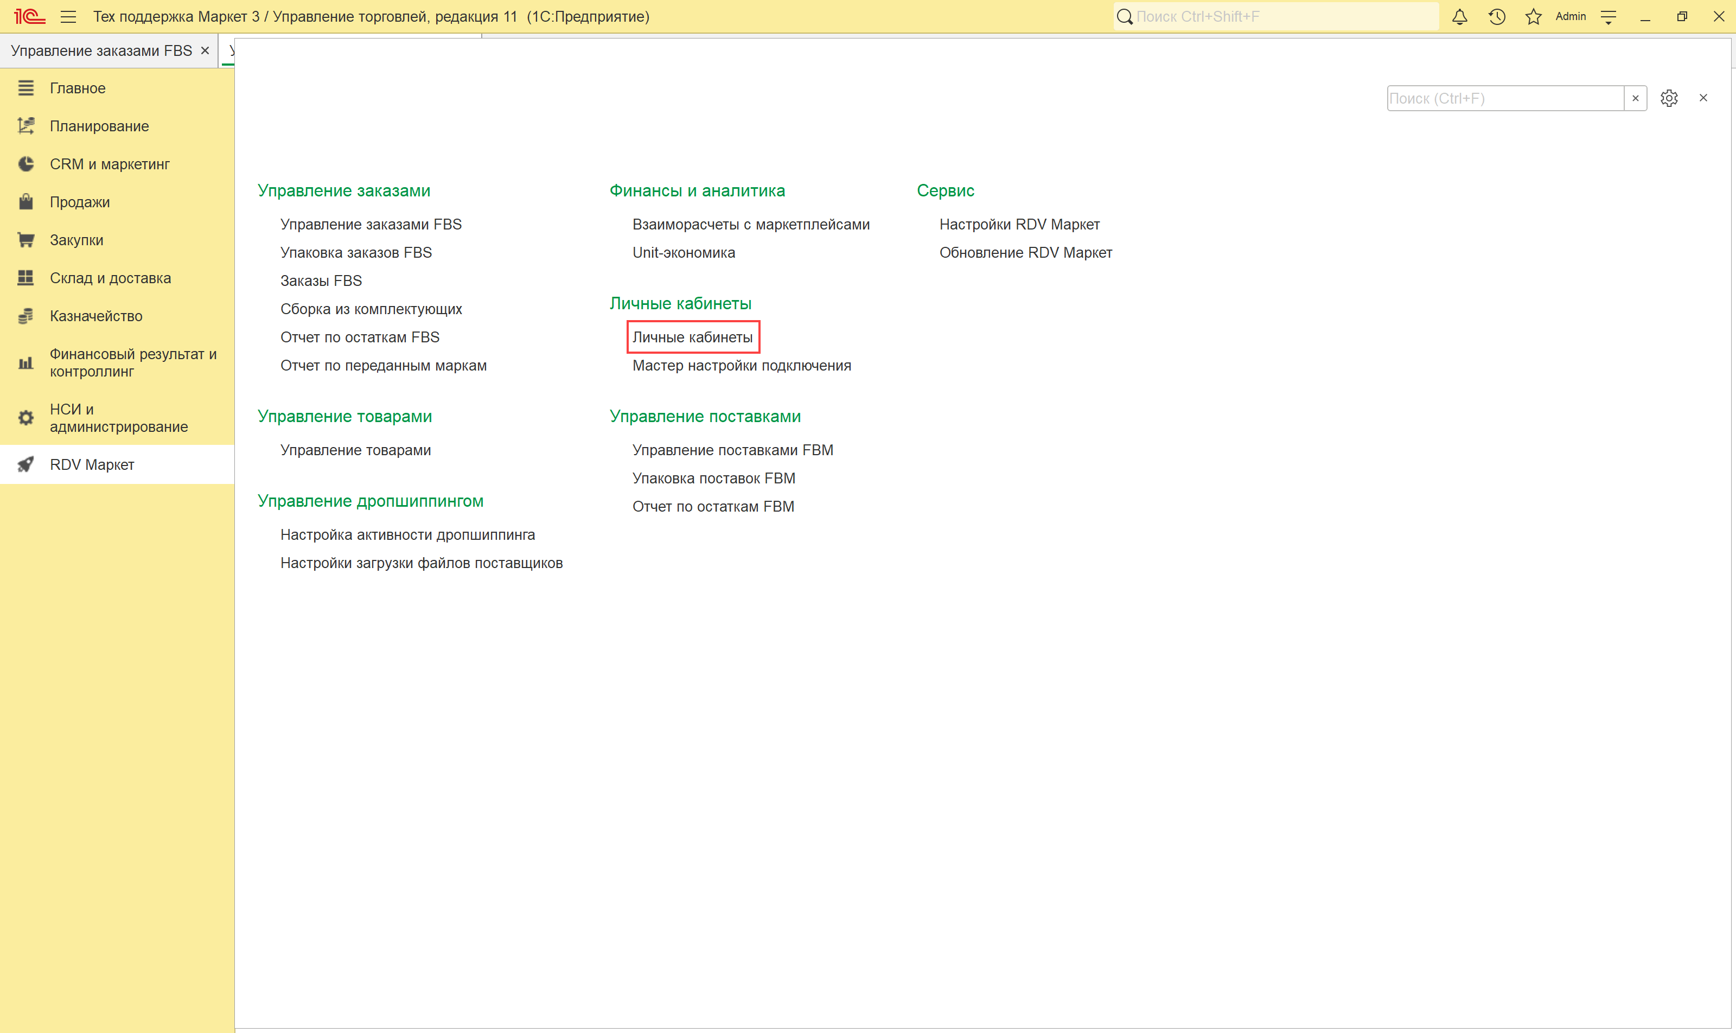Open the menu settings gear icon
The height and width of the screenshot is (1033, 1736).
point(1669,98)
